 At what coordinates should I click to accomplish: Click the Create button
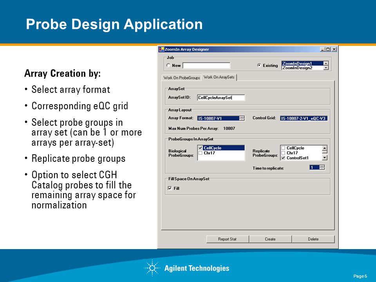270,239
